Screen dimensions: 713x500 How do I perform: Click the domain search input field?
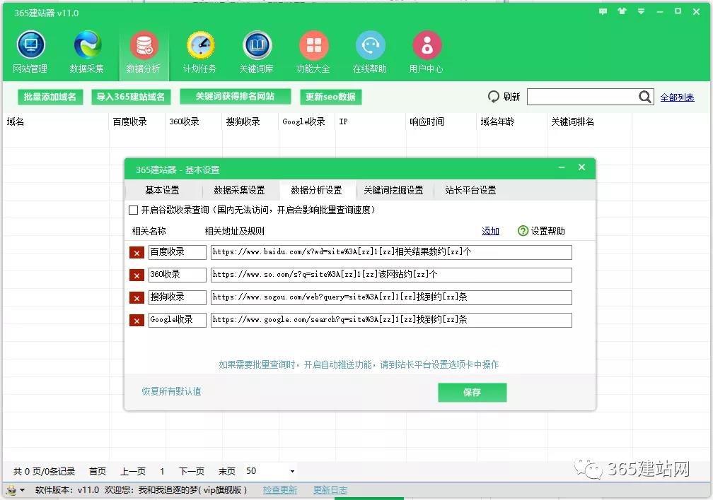[584, 97]
